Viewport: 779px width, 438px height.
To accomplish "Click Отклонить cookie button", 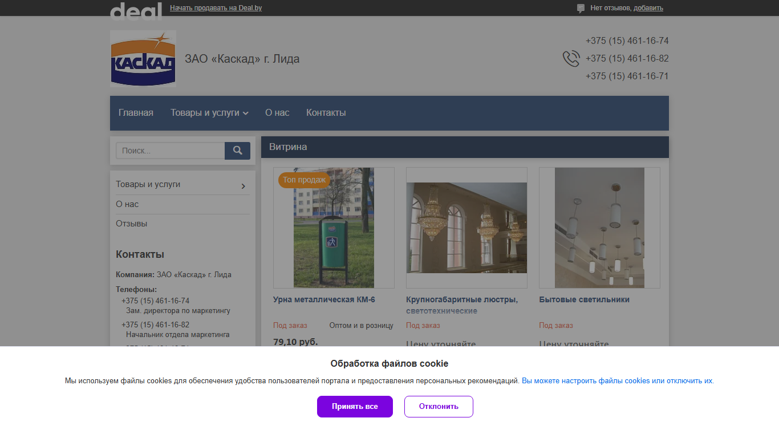I will click(x=439, y=407).
